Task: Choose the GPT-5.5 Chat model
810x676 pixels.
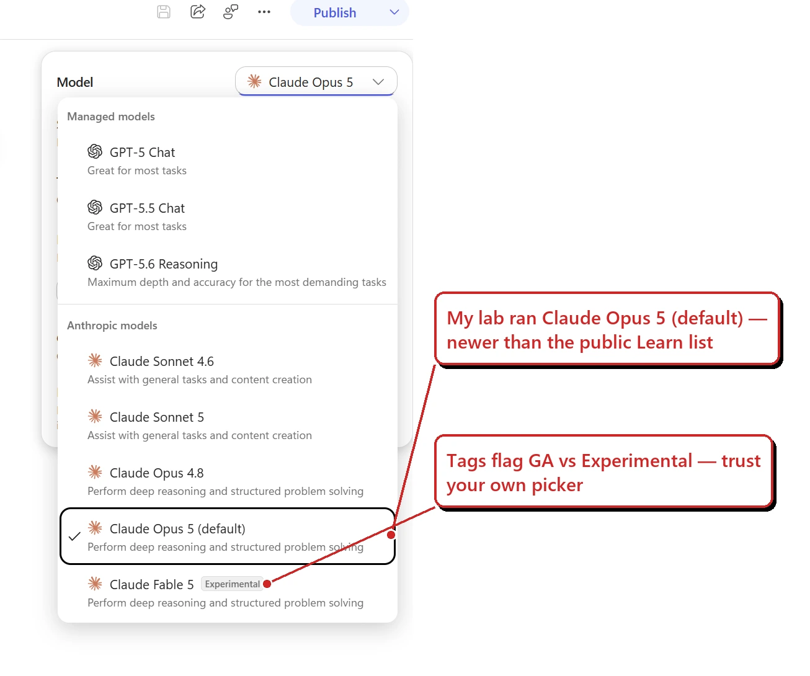Action: [x=228, y=216]
